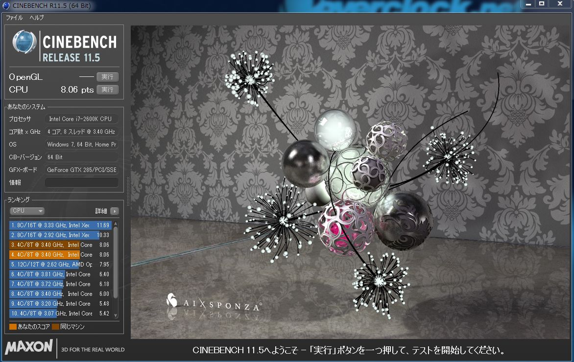Screen dimensions: 574x362
Task: Click the Cinebench globe logo icon
Action: (x=24, y=41)
